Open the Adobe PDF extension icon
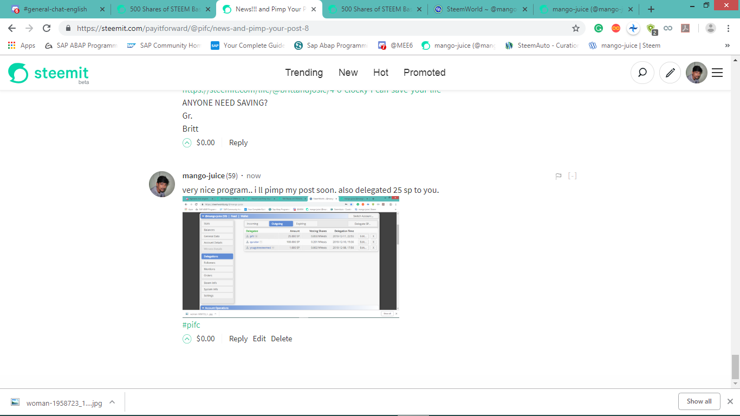The width and height of the screenshot is (740, 416). (x=685, y=28)
